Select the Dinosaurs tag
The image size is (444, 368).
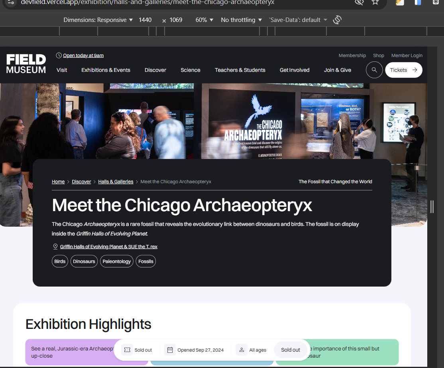click(84, 261)
